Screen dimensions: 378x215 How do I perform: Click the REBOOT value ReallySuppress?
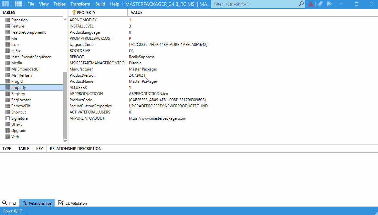click(x=142, y=57)
